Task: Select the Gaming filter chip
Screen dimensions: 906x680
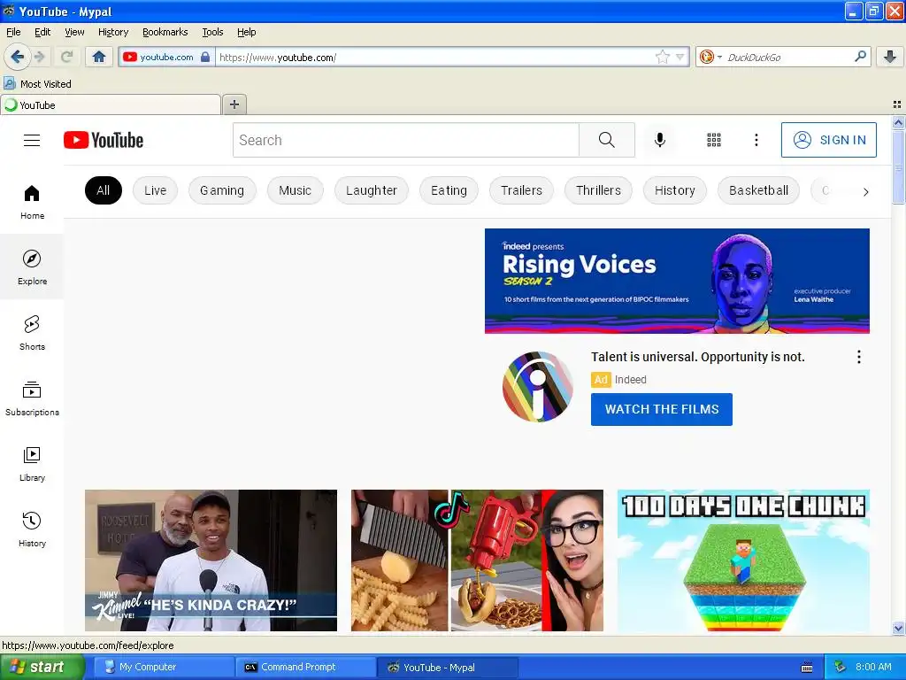Action: pos(222,190)
